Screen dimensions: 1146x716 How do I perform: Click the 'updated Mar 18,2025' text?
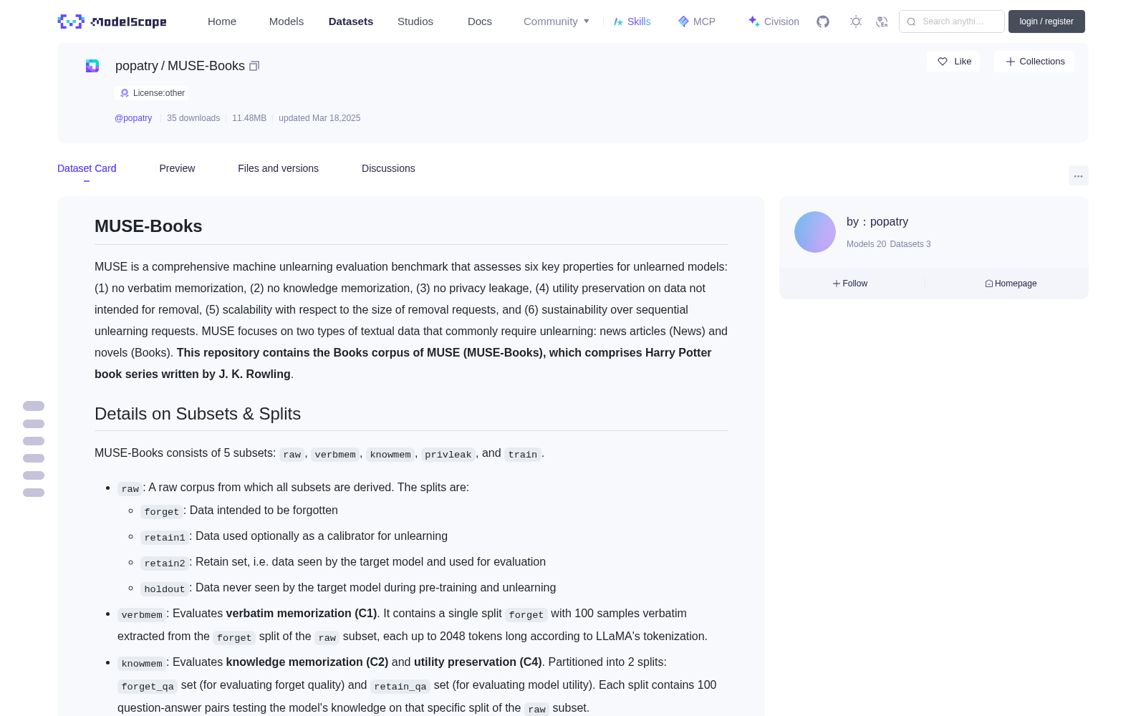point(319,118)
